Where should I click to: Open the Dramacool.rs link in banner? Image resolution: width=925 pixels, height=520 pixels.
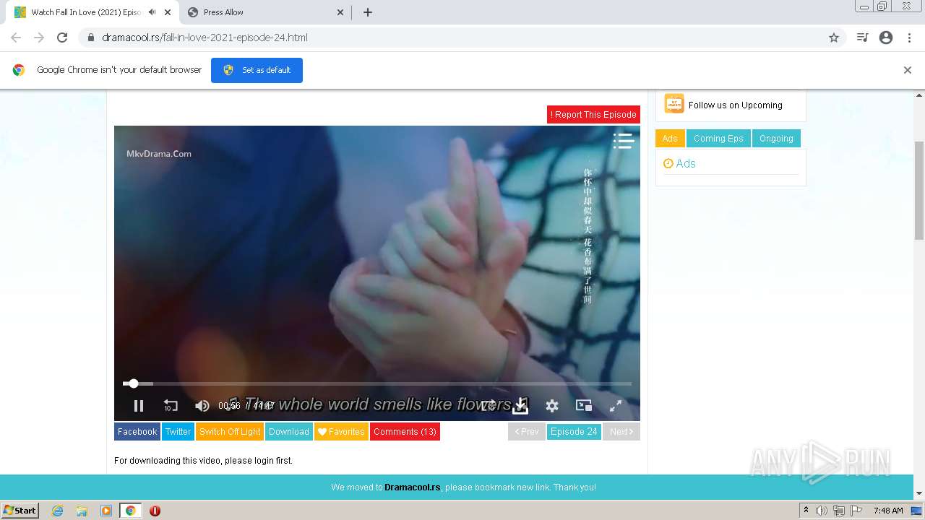tap(413, 487)
